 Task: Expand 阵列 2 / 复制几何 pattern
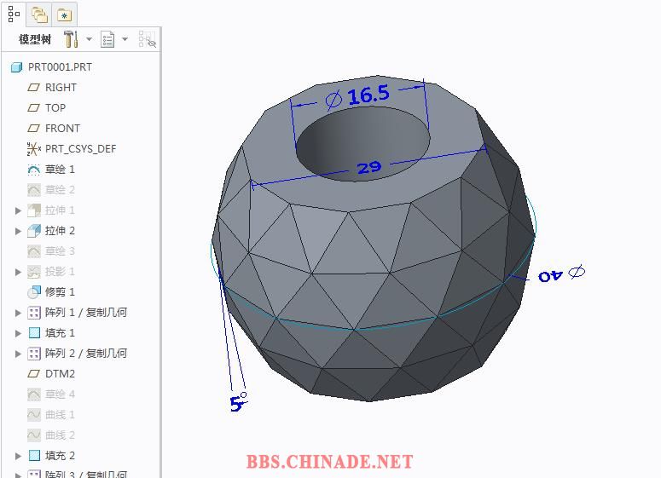coord(18,354)
